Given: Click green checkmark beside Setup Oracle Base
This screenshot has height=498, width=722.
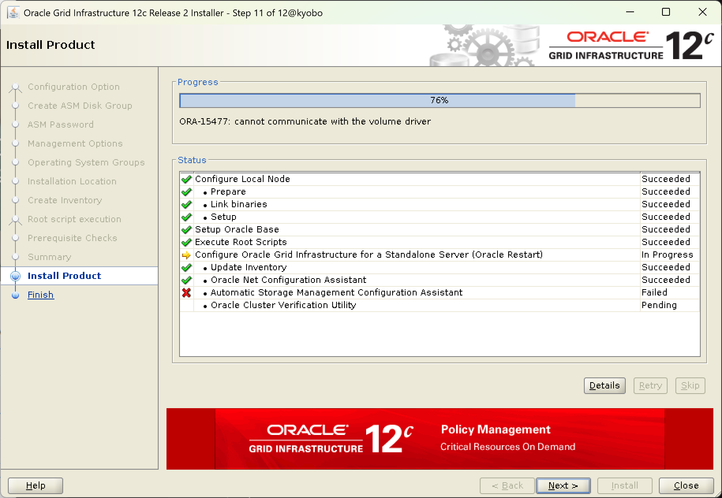Looking at the screenshot, I should (186, 230).
